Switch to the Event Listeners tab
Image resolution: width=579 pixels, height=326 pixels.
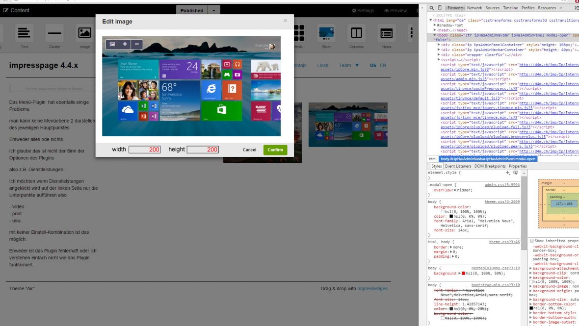click(458, 166)
